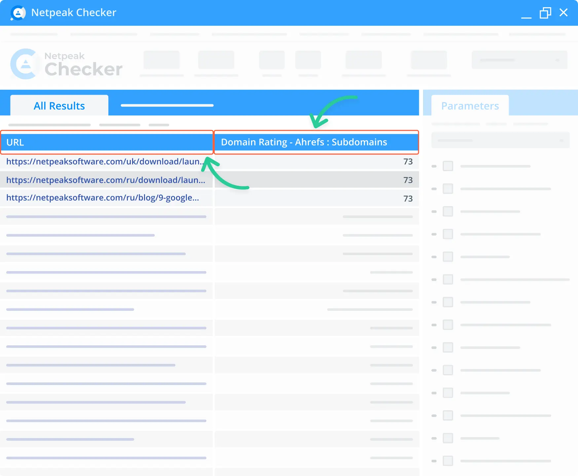The width and height of the screenshot is (578, 476).
Task: Toggle the second parameter checkbox
Action: (x=448, y=189)
